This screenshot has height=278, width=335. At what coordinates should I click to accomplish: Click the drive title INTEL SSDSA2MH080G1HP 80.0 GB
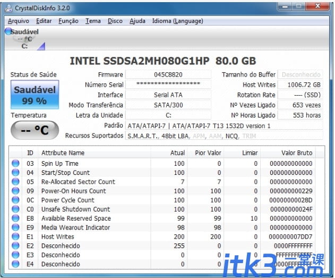[x=163, y=61]
